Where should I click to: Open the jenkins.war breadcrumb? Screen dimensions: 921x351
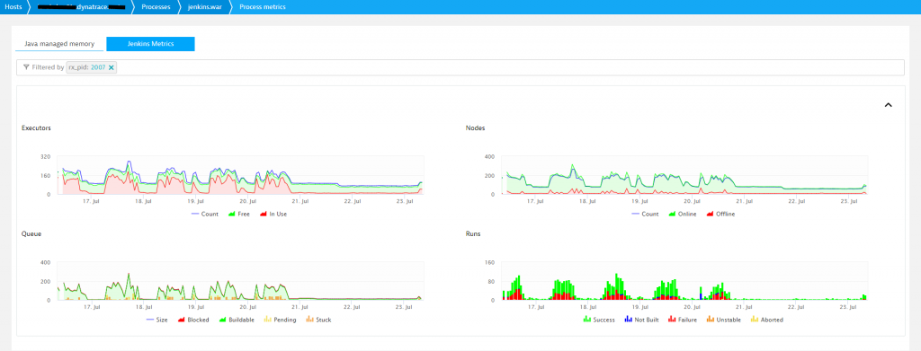pos(204,6)
